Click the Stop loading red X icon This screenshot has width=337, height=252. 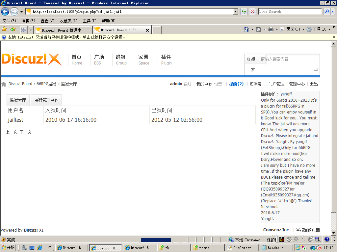pyautogui.click(x=252, y=12)
